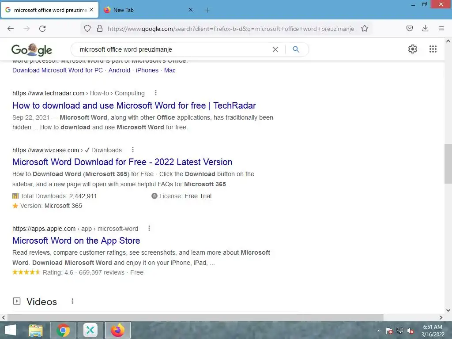Open the Mac sitelink
Image resolution: width=452 pixels, height=339 pixels.
coord(169,70)
